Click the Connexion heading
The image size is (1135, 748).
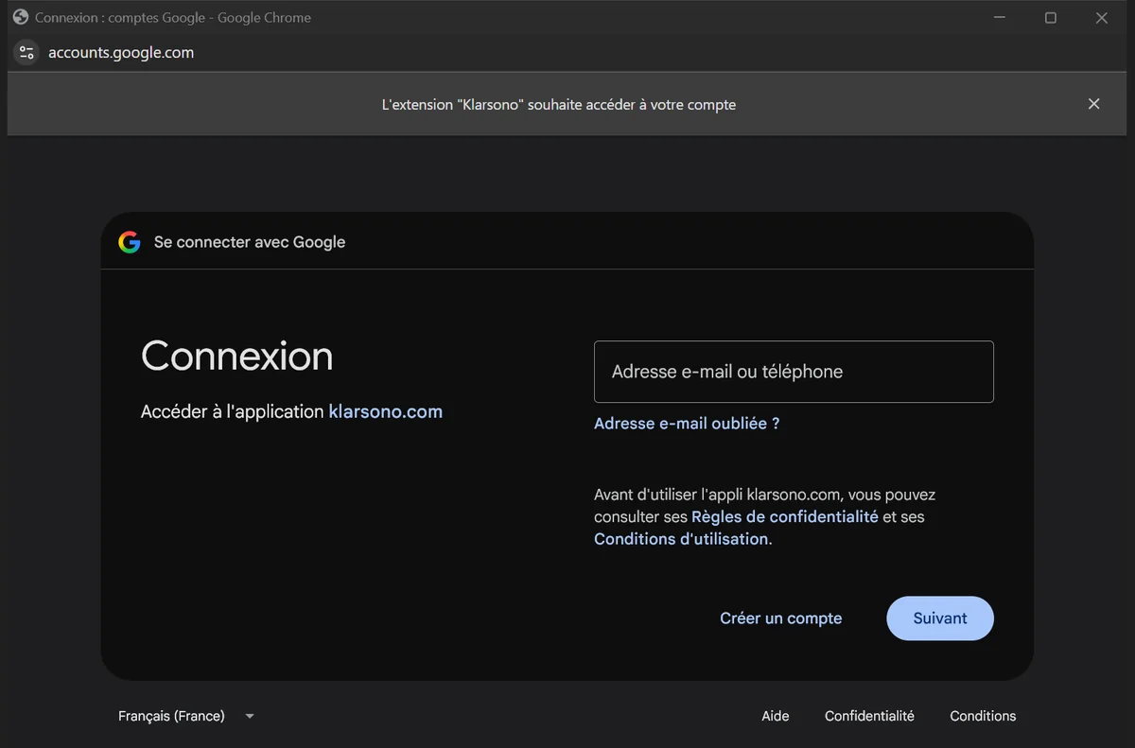[236, 357]
